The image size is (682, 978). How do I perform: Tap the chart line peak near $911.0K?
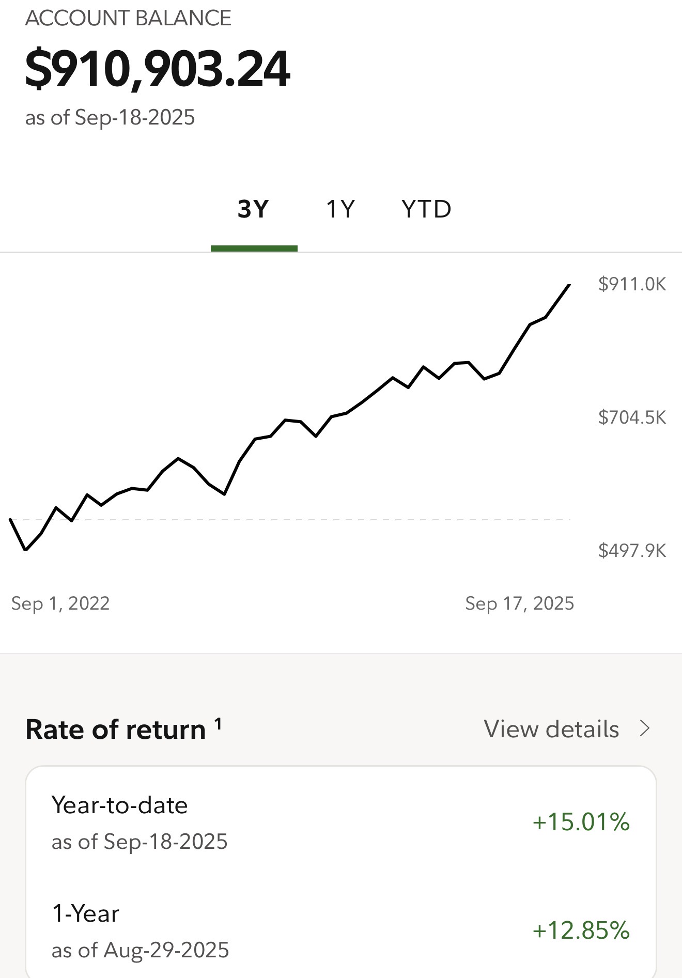tap(569, 285)
